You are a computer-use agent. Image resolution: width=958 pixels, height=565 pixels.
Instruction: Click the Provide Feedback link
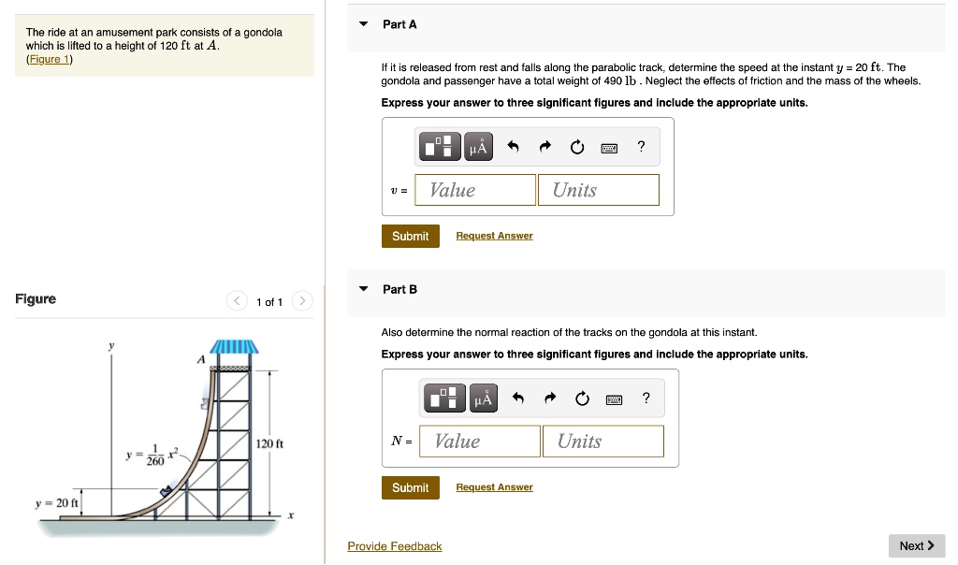pos(394,545)
